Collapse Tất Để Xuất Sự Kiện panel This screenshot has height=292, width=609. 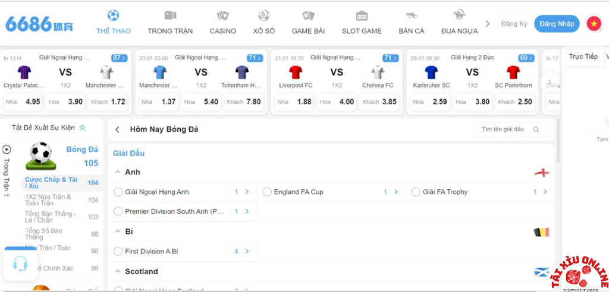pyautogui.click(x=82, y=128)
